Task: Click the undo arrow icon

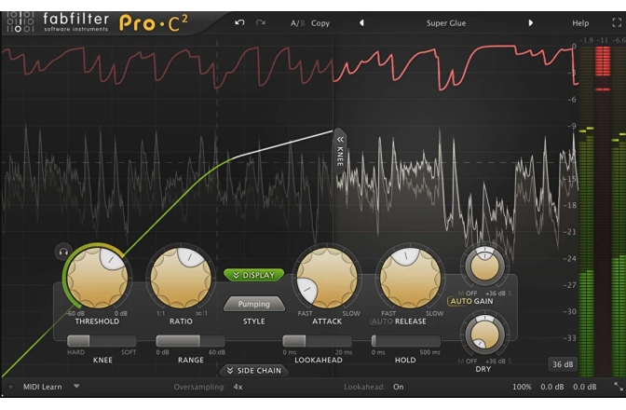Action: 239,22
